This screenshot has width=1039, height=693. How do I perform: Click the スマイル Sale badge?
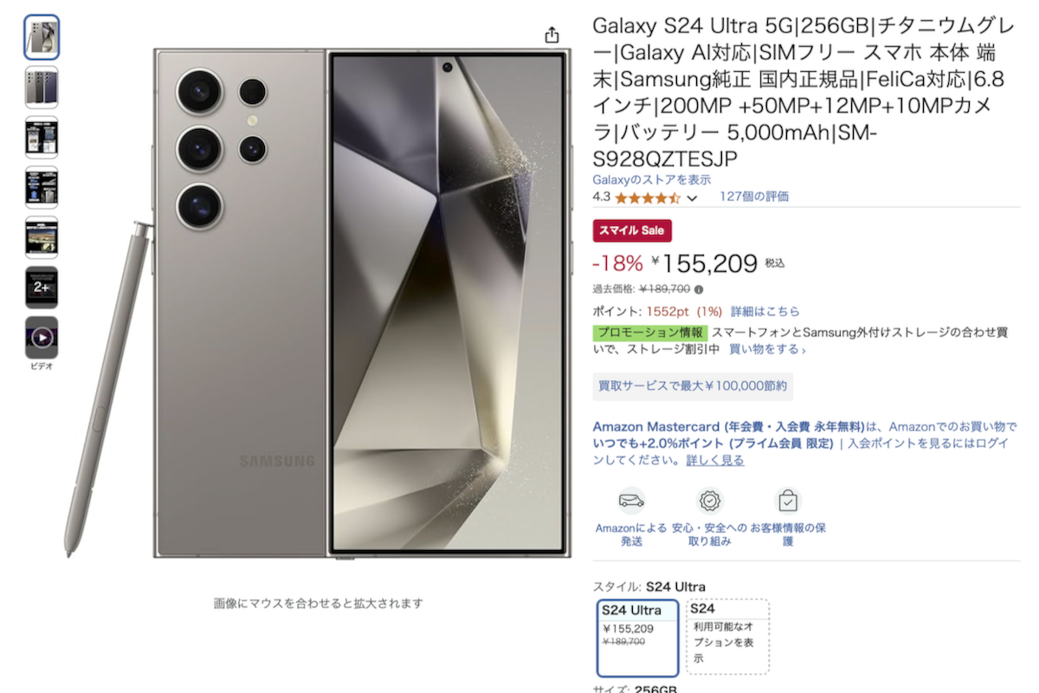pyautogui.click(x=632, y=230)
